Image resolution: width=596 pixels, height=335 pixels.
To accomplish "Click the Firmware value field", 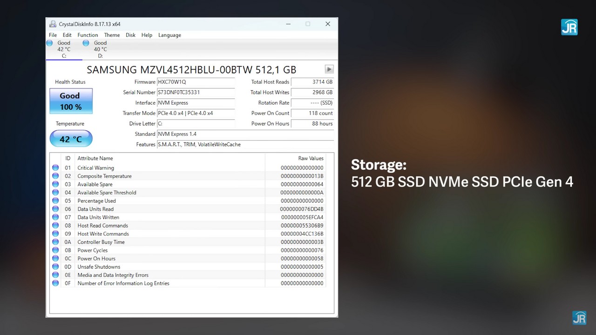I will pos(196,82).
